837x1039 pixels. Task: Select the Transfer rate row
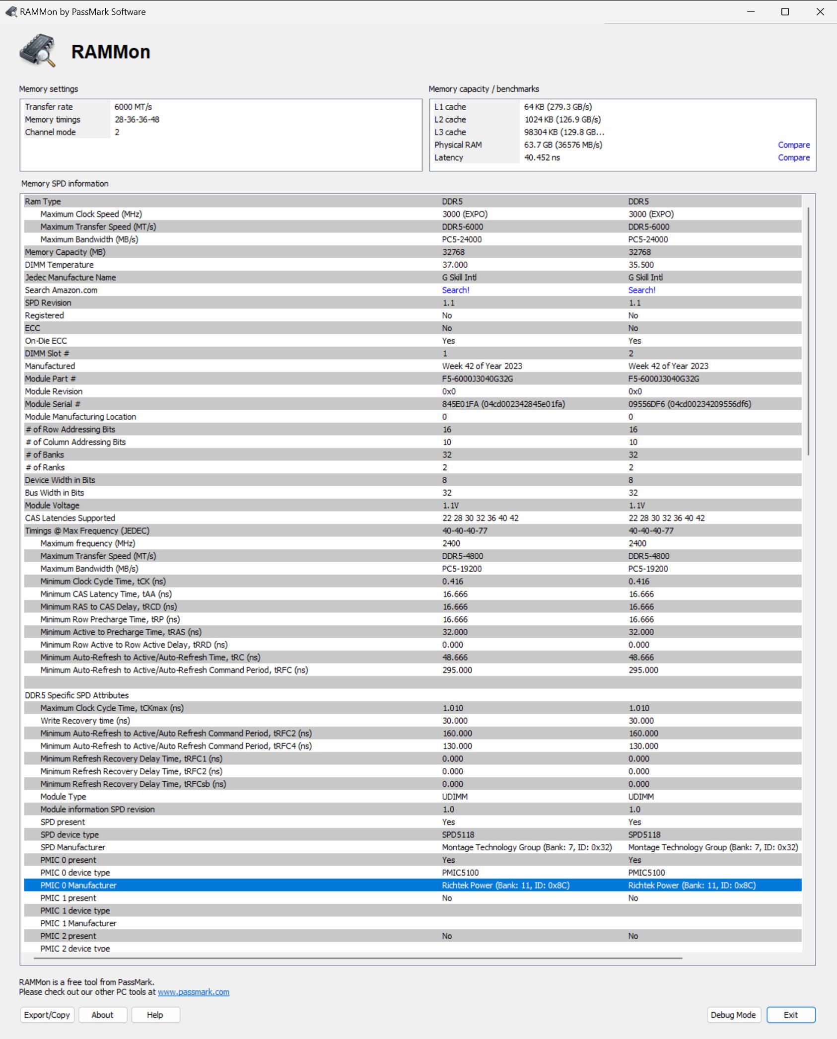point(221,107)
